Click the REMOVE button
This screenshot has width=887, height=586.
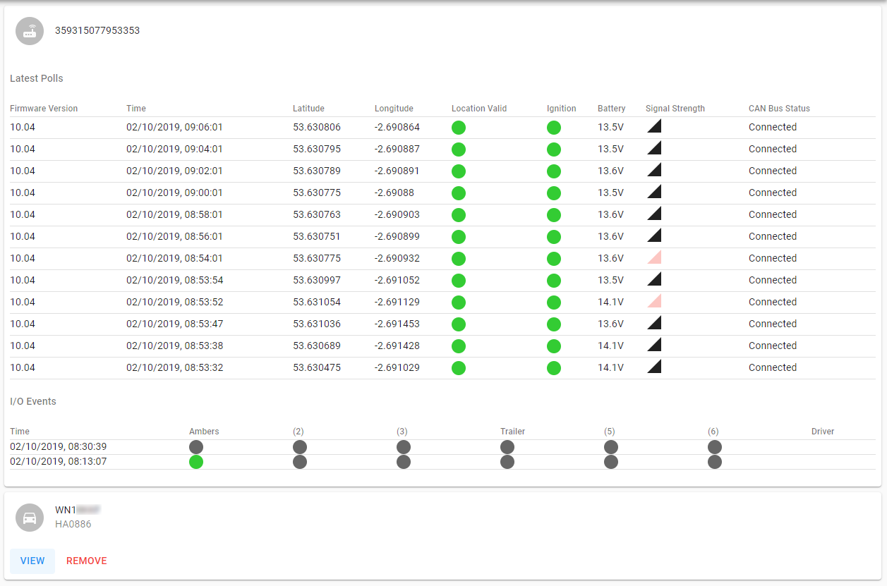click(x=86, y=561)
